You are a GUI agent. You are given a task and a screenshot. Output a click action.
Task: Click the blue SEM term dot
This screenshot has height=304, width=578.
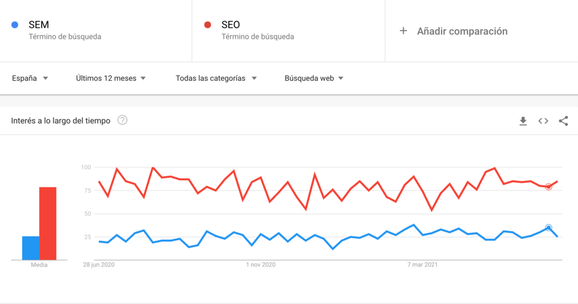16,25
